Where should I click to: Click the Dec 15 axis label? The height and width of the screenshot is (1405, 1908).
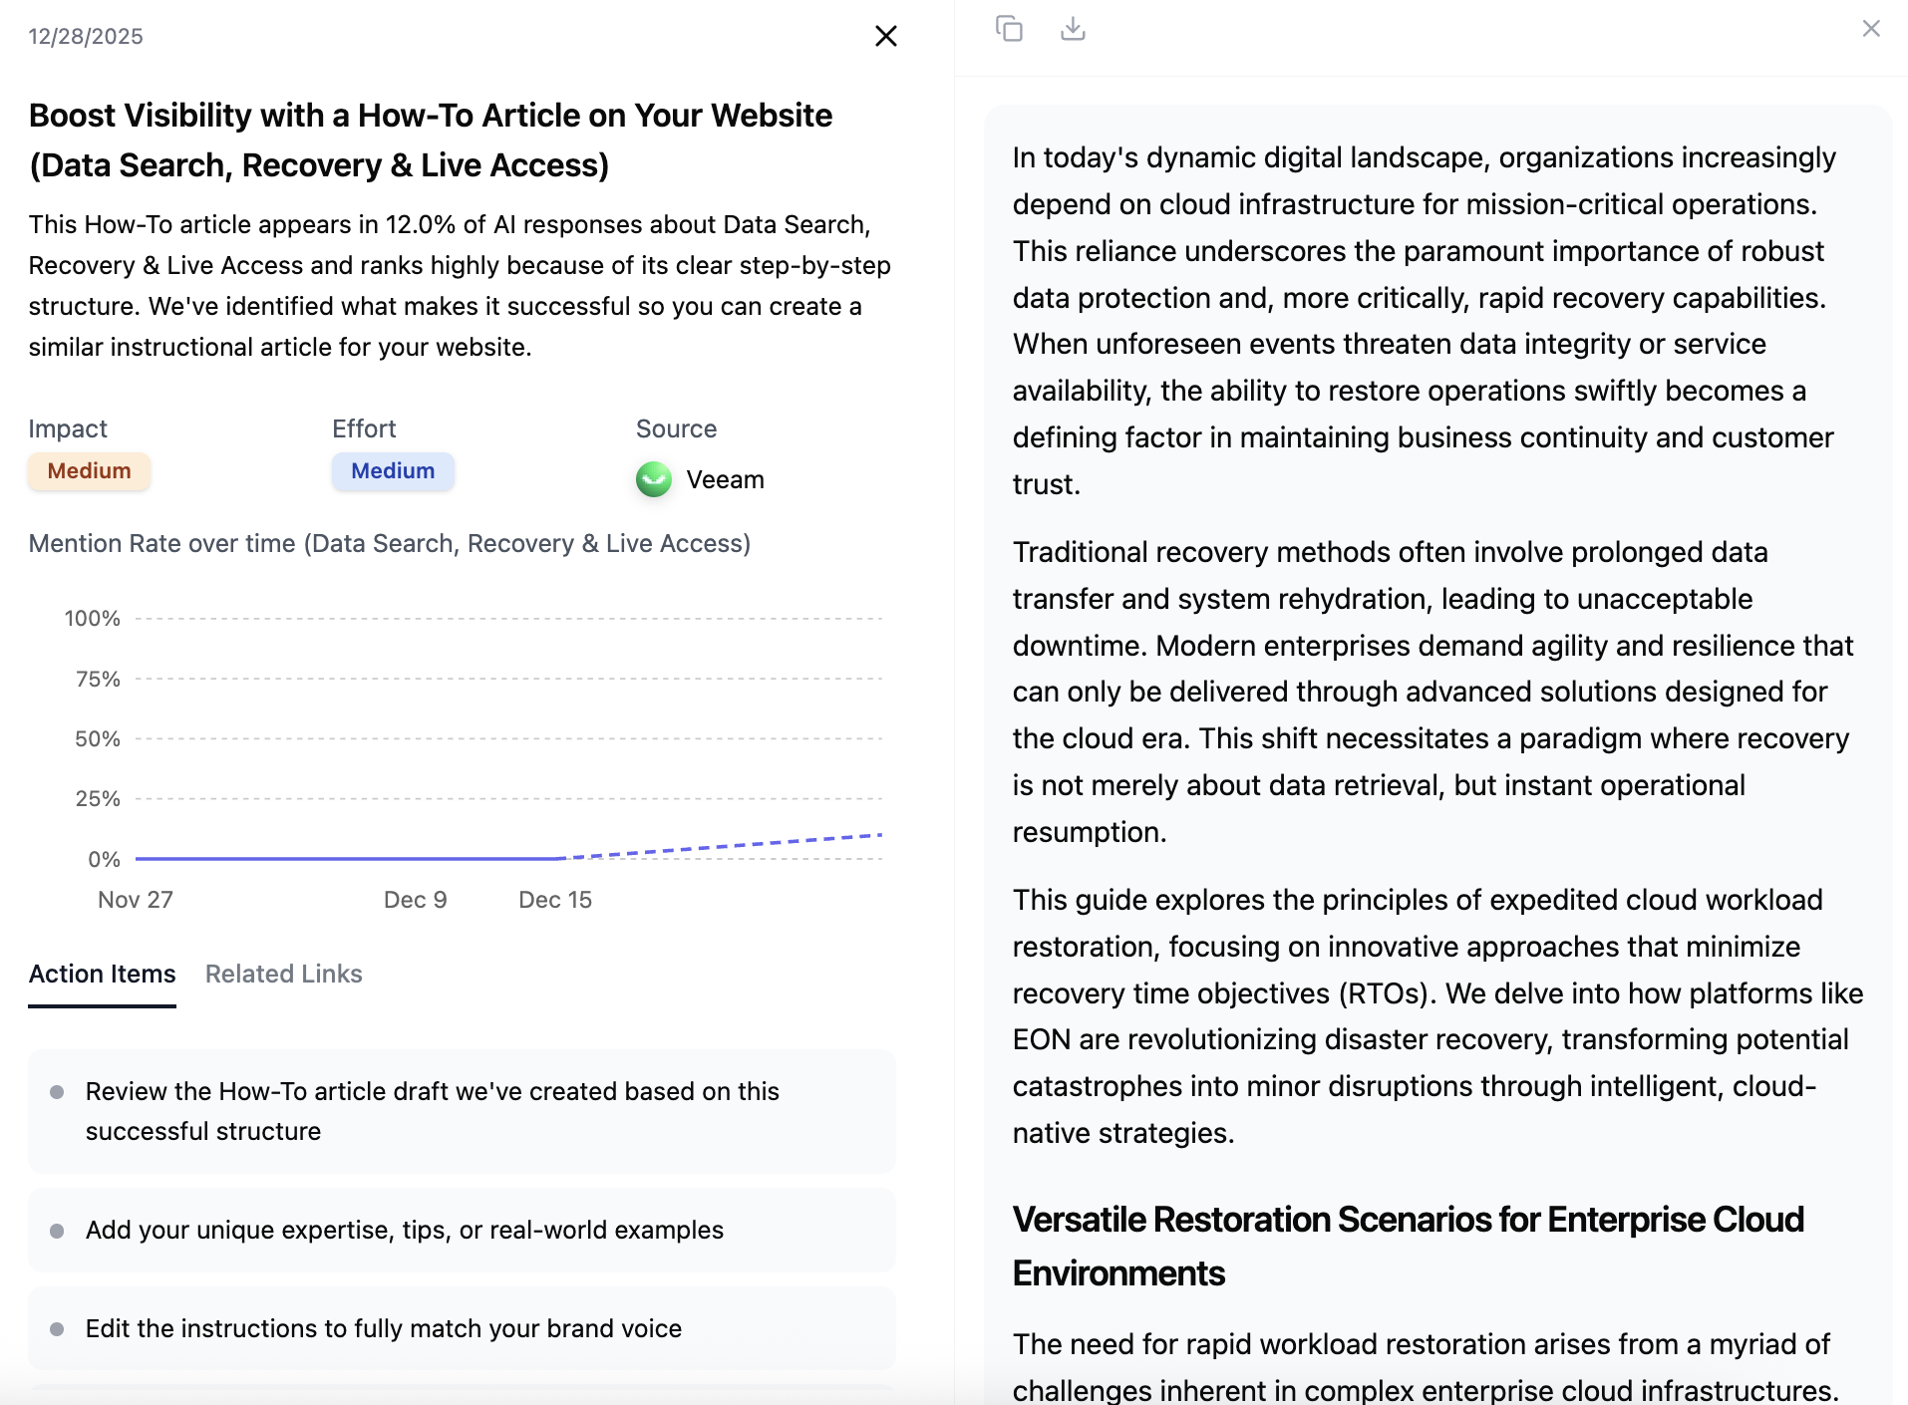coord(554,899)
